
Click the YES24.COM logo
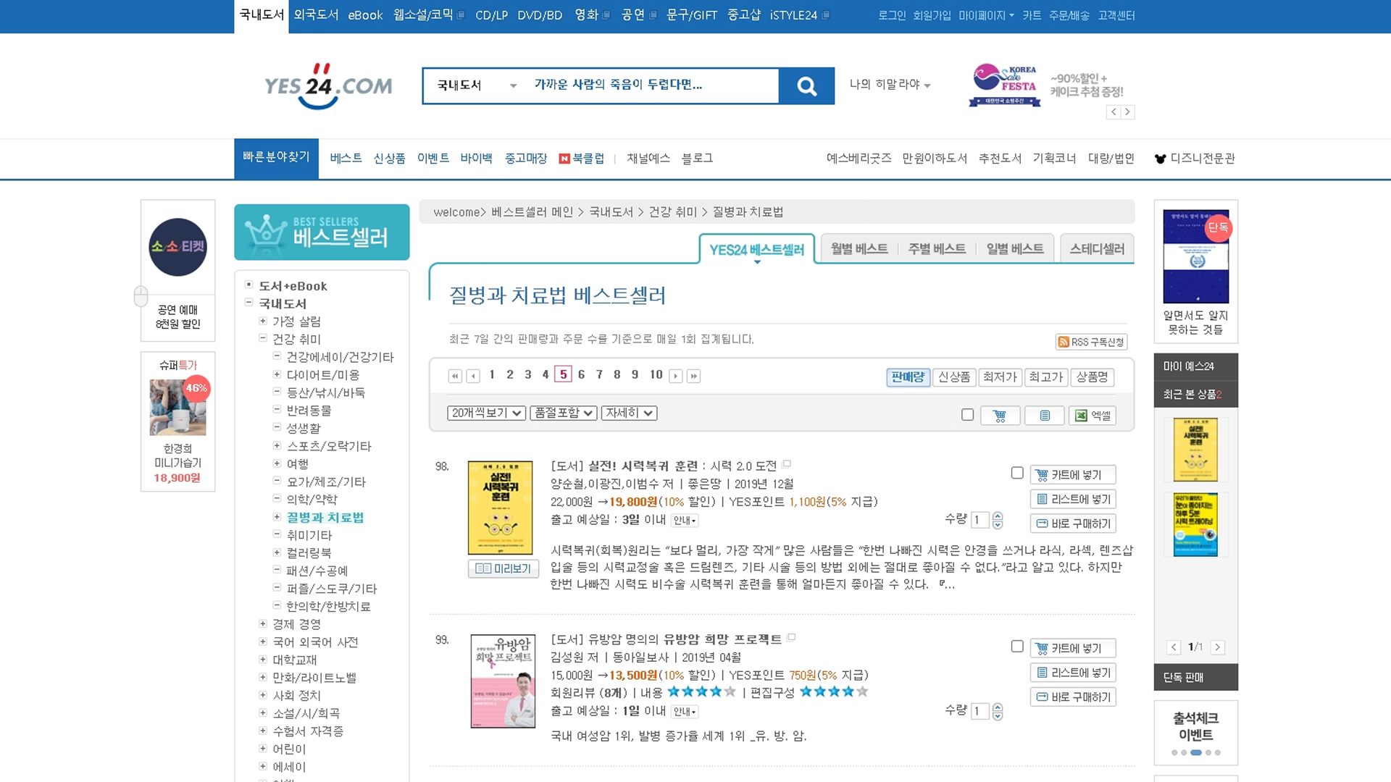pyautogui.click(x=328, y=86)
